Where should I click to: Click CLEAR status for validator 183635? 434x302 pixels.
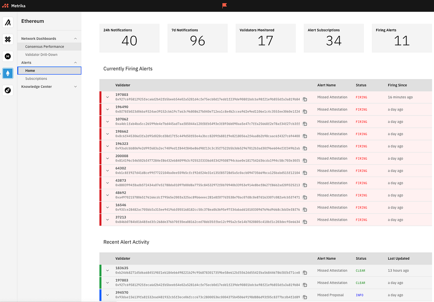click(x=361, y=271)
